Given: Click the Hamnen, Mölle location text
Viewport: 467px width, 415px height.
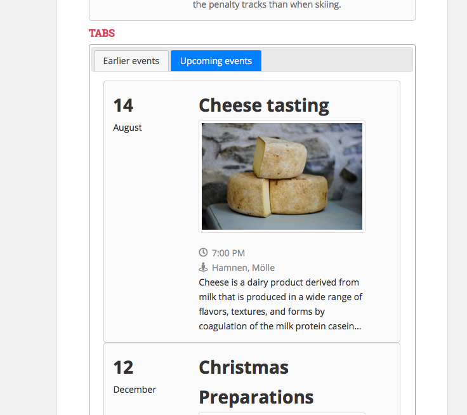Looking at the screenshot, I should 243,268.
